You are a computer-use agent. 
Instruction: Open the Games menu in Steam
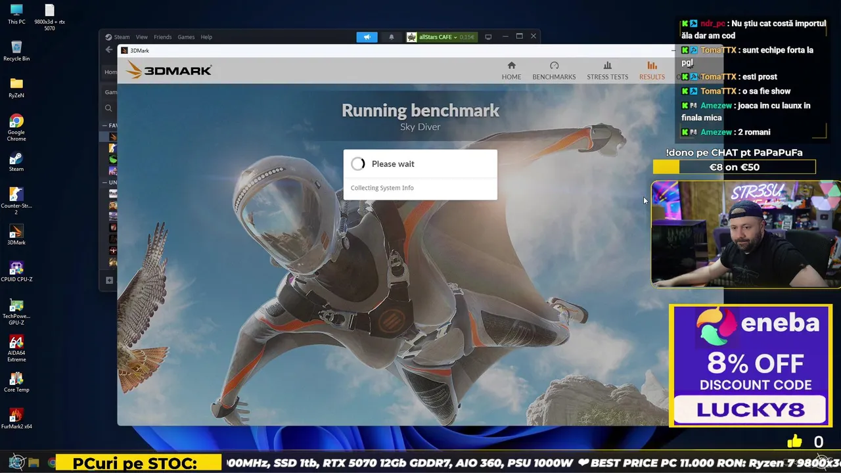(x=186, y=37)
